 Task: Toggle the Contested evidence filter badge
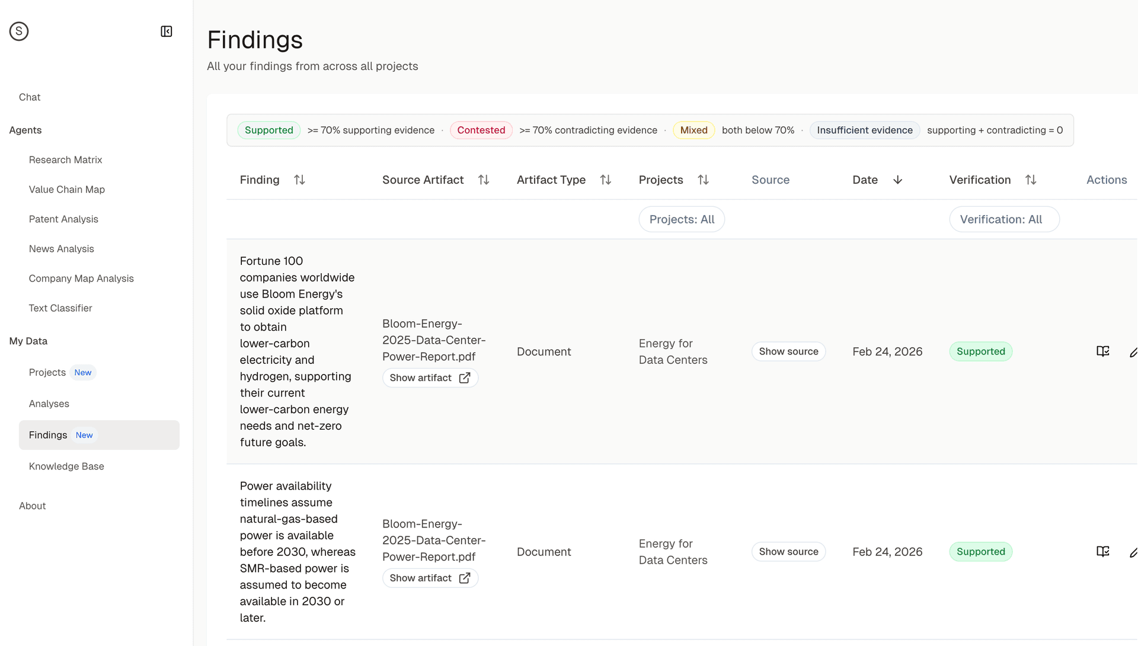pos(481,130)
